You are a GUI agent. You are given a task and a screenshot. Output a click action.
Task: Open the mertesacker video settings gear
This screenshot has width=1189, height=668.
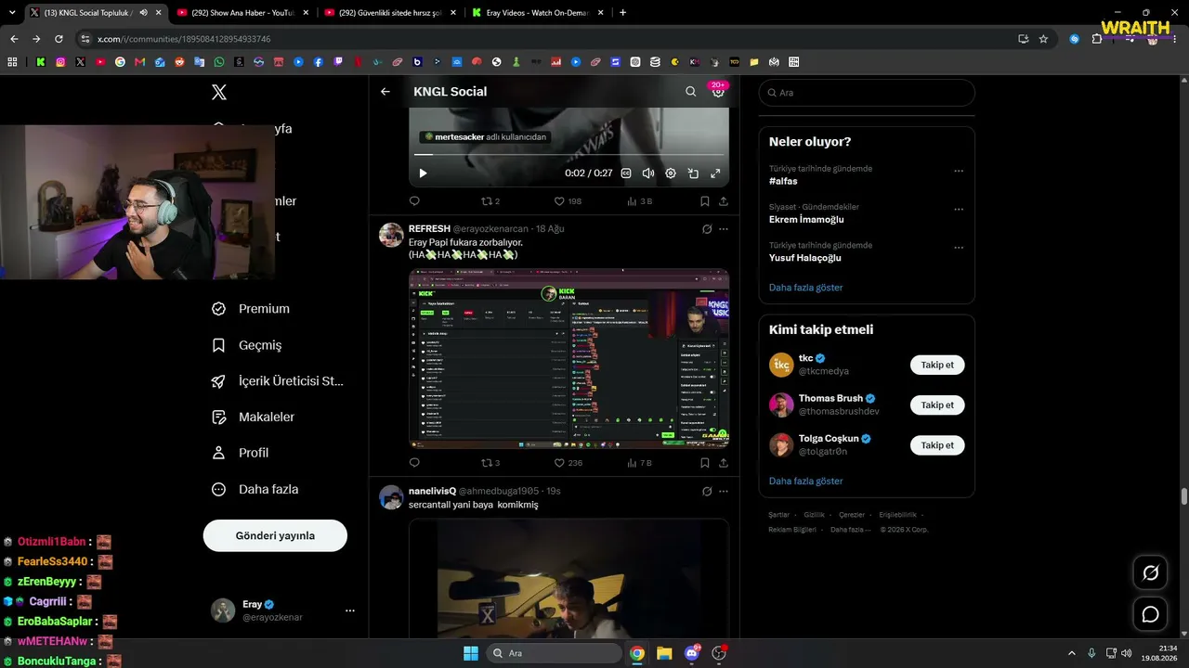pyautogui.click(x=671, y=173)
